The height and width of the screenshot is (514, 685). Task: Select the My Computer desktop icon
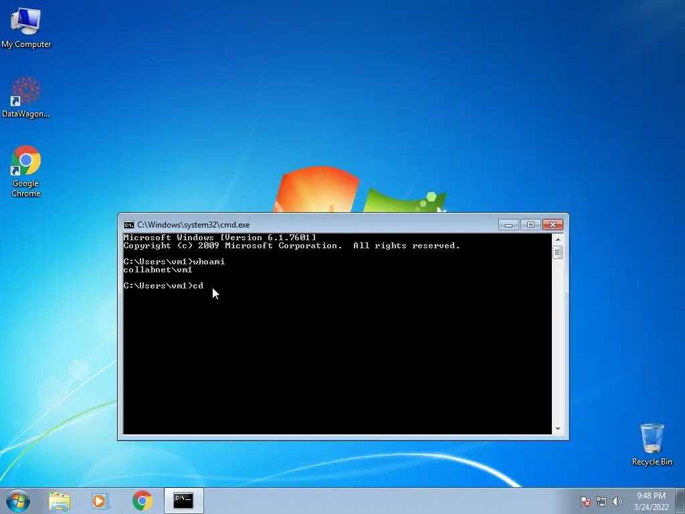(x=26, y=27)
